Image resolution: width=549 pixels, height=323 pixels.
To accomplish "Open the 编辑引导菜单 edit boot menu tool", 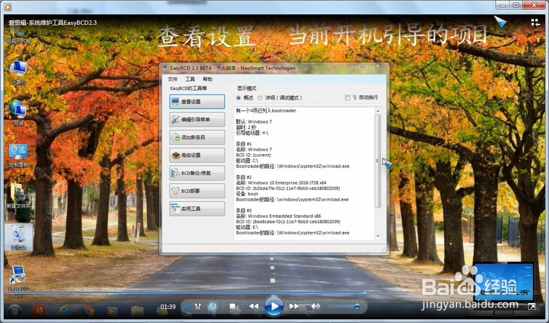I will pos(197,120).
